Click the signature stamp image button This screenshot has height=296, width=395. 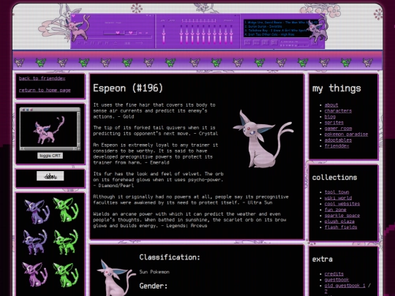(50, 176)
